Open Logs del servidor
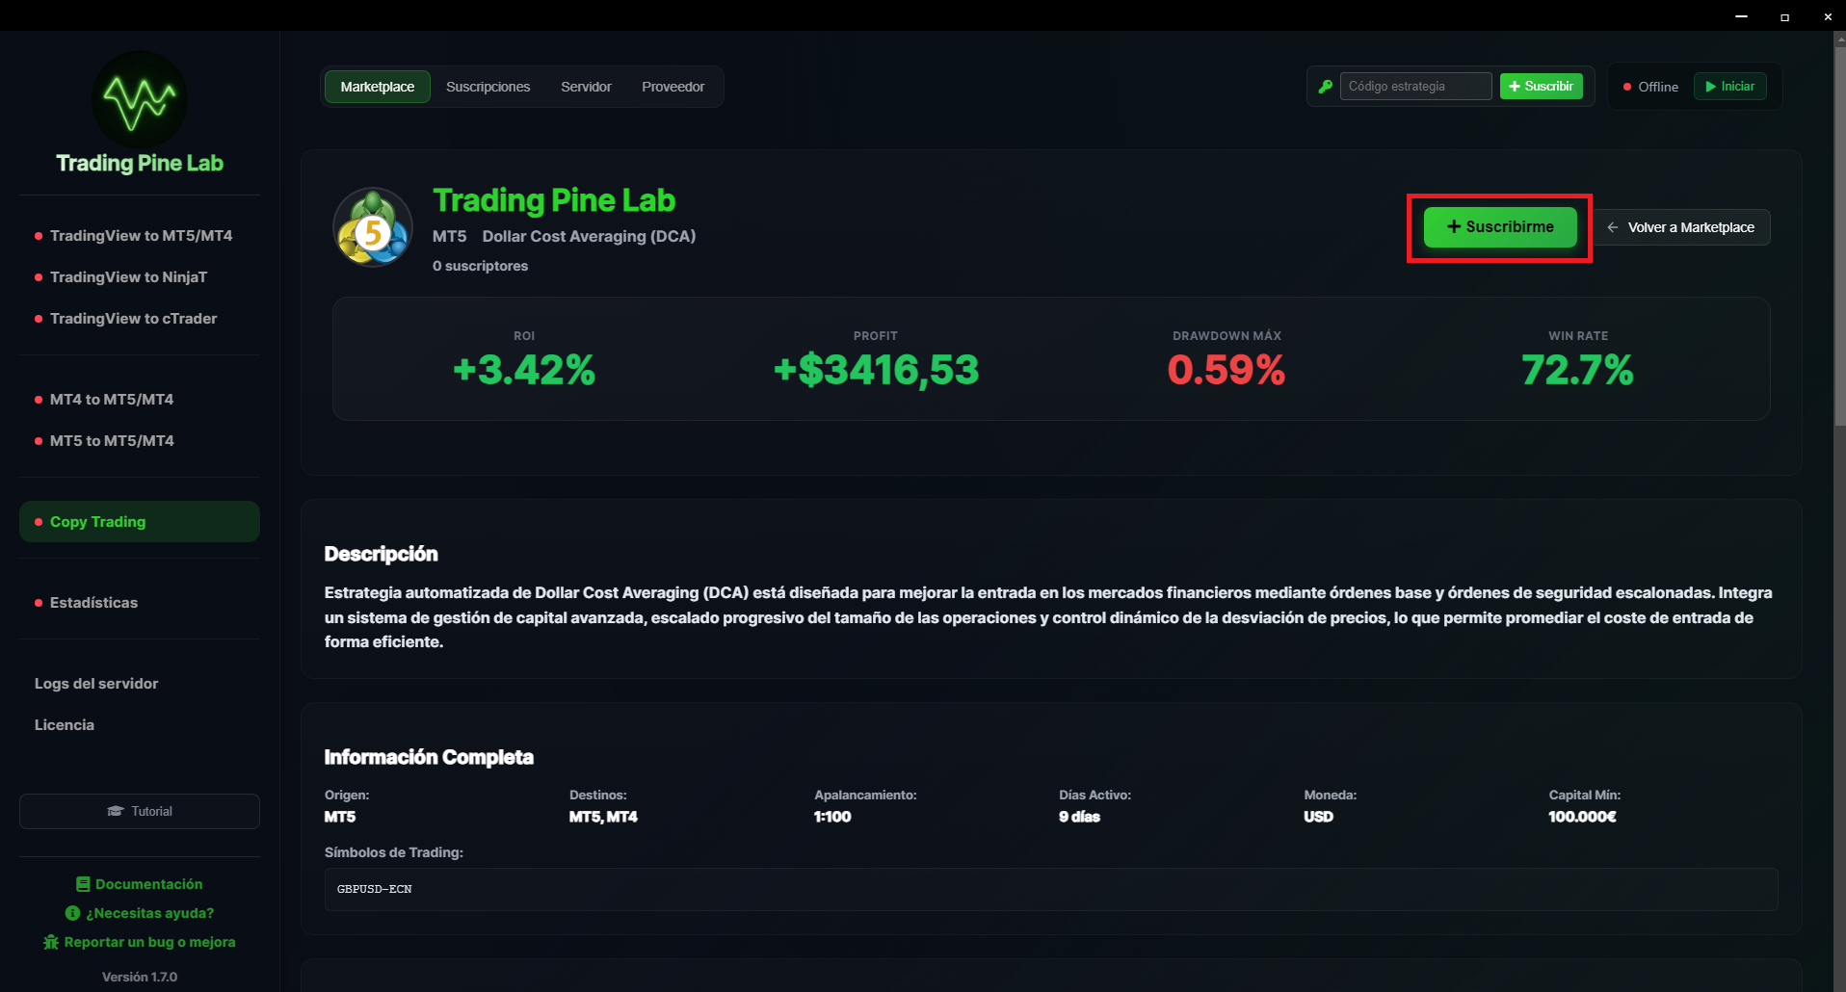 (96, 684)
